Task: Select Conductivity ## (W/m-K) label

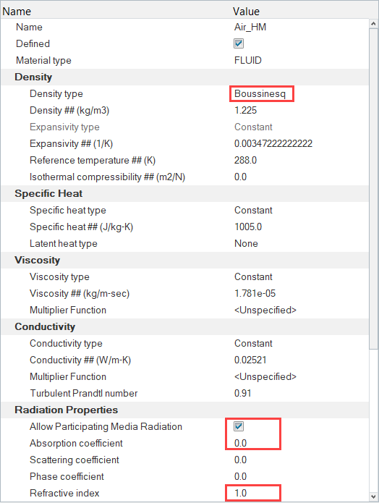Action: coord(80,360)
